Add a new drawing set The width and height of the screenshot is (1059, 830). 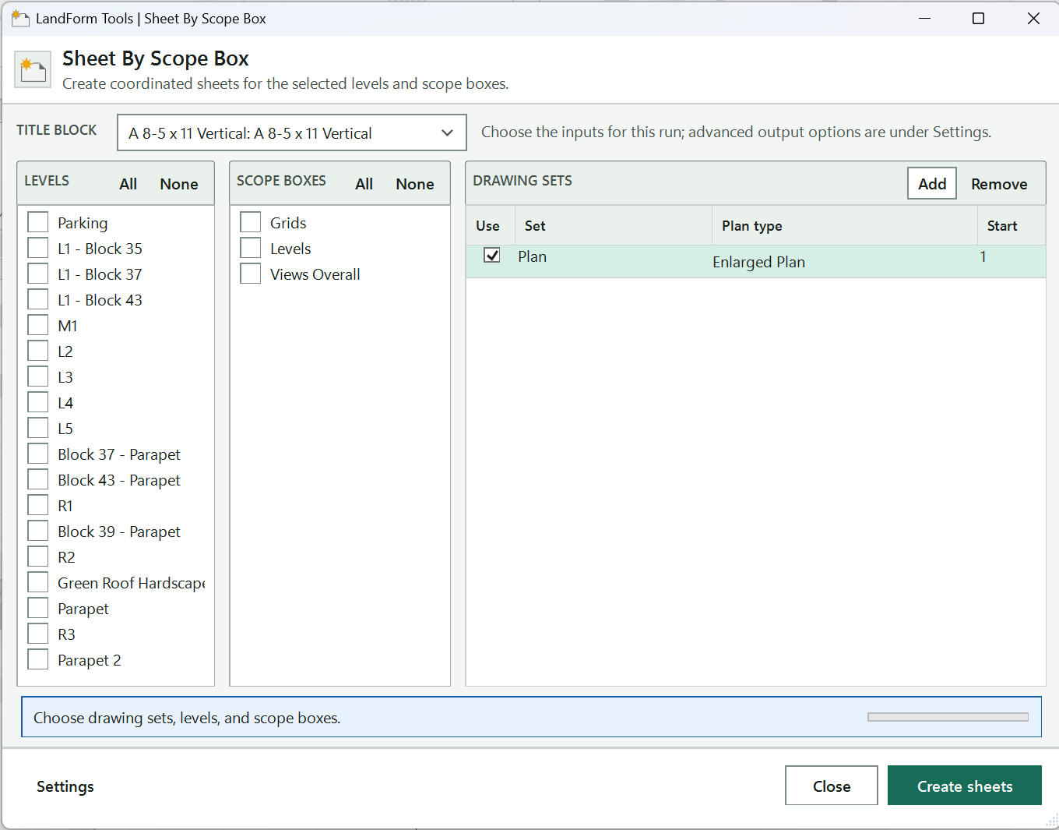[x=932, y=184]
